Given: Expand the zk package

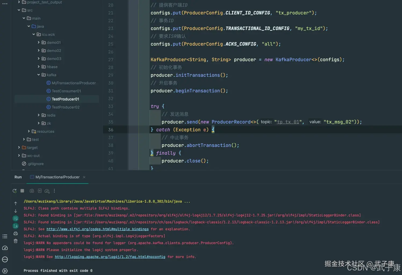Looking at the screenshot, I should click(x=39, y=123).
